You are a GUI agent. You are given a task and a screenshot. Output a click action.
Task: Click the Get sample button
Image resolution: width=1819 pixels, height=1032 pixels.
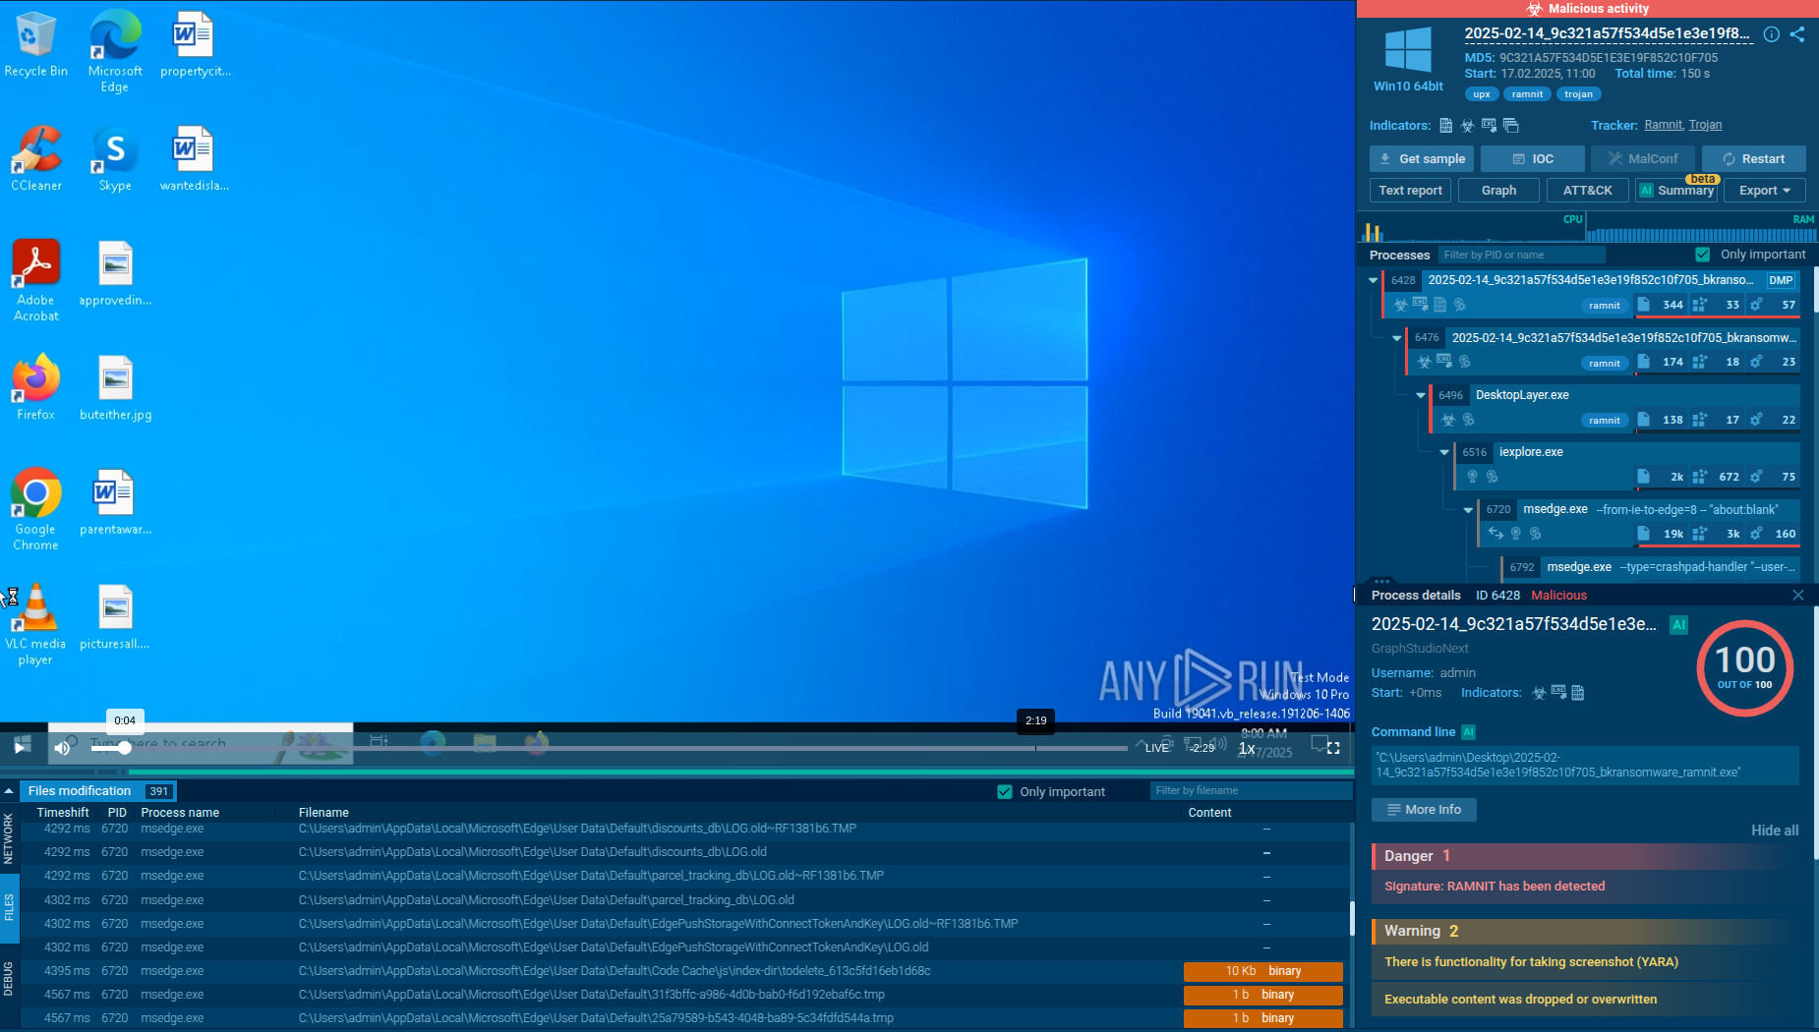tap(1422, 158)
